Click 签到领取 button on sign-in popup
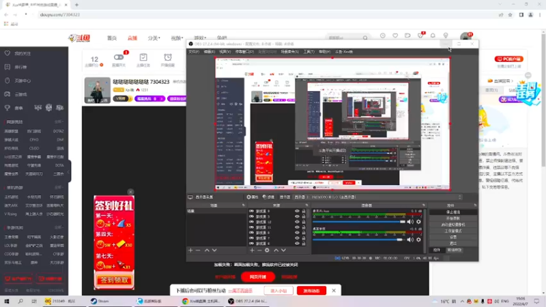The height and width of the screenshot is (307, 546). tap(114, 280)
